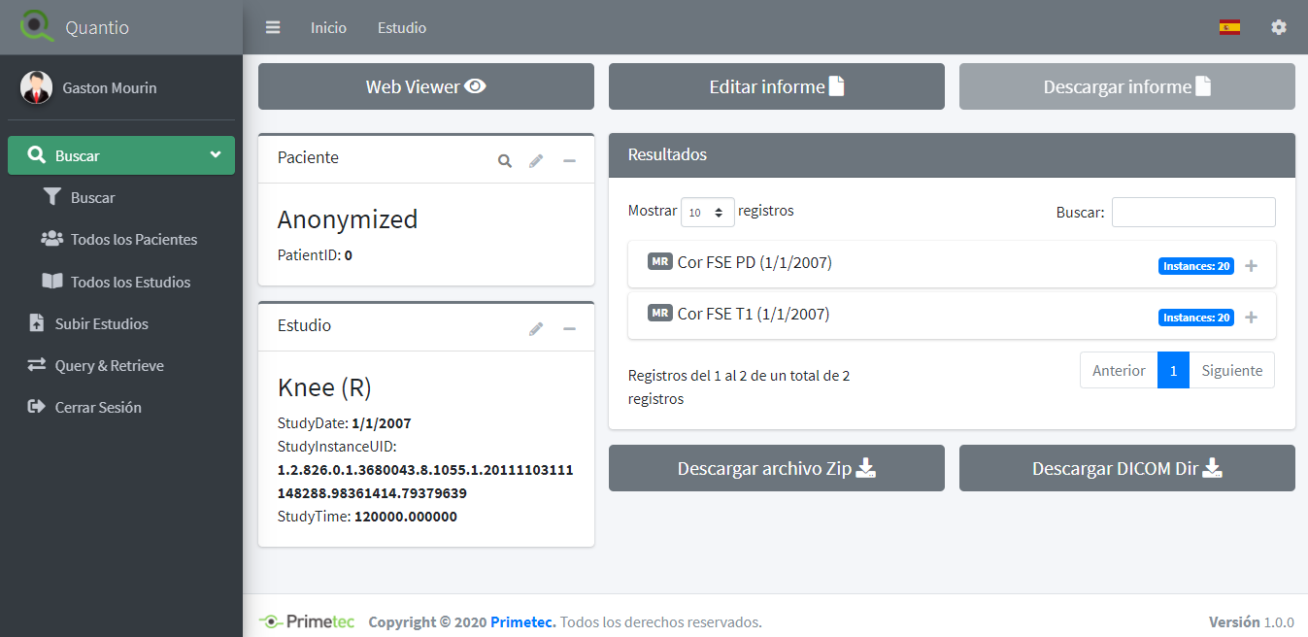
Task: Click Gaston Mourin user avatar
Action: coord(36,87)
